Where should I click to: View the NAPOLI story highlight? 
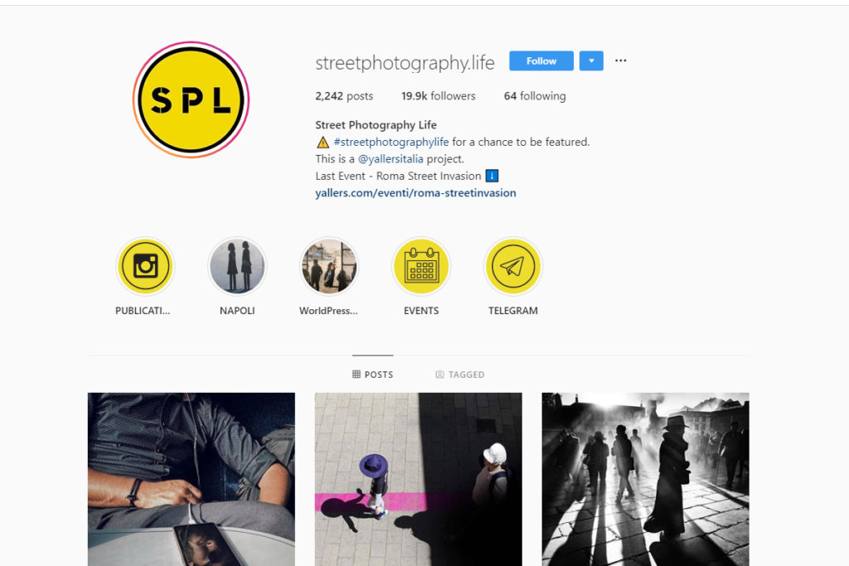tap(237, 266)
